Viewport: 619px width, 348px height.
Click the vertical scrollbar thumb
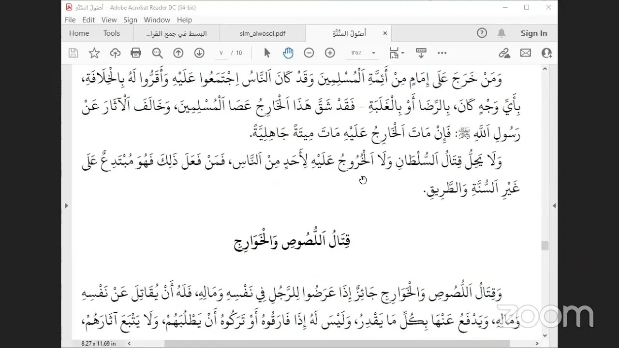click(x=545, y=246)
